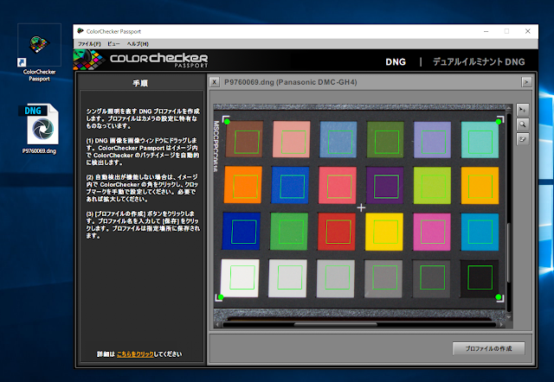The image size is (554, 382).
Task: Click the red patch in third row
Action: pos(337,232)
